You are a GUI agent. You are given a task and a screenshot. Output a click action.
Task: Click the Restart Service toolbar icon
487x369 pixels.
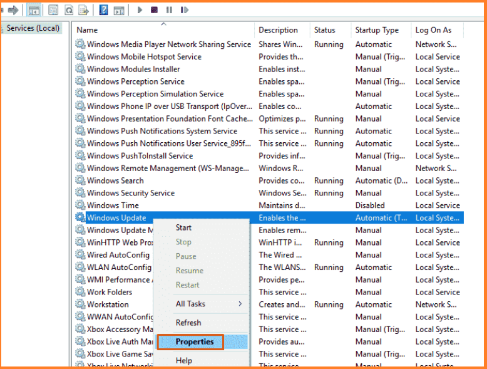(x=184, y=10)
